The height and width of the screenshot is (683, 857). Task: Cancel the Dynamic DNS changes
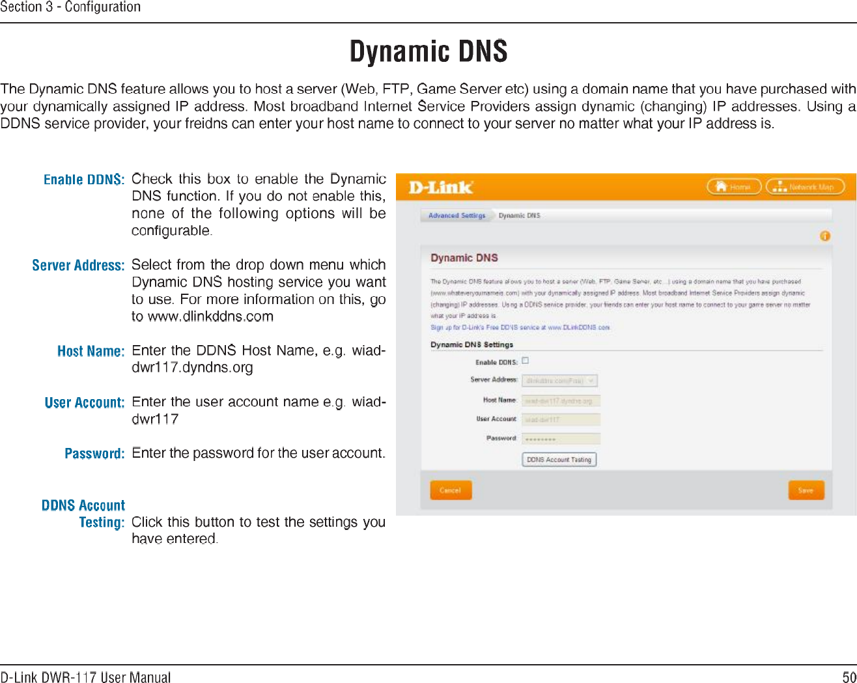click(x=451, y=490)
